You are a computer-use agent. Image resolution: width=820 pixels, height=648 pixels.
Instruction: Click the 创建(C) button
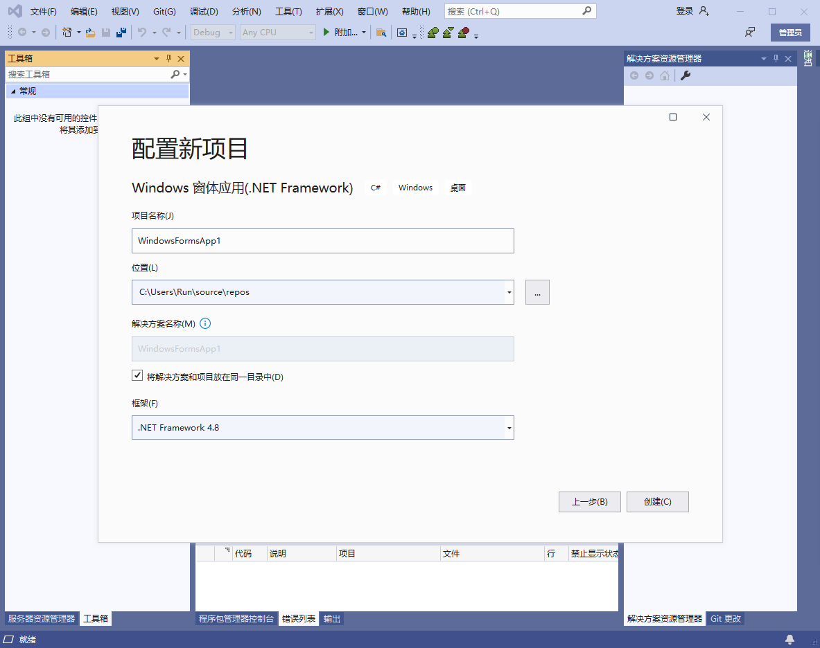click(x=657, y=501)
